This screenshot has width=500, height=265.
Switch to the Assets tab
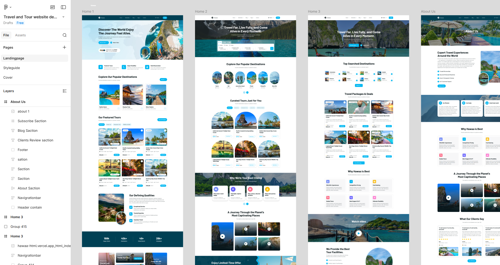(x=20, y=35)
